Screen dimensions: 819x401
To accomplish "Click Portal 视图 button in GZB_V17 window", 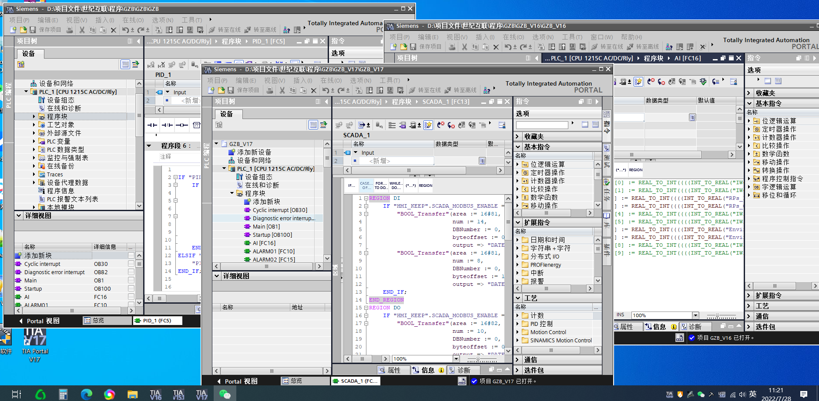I will pos(237,381).
